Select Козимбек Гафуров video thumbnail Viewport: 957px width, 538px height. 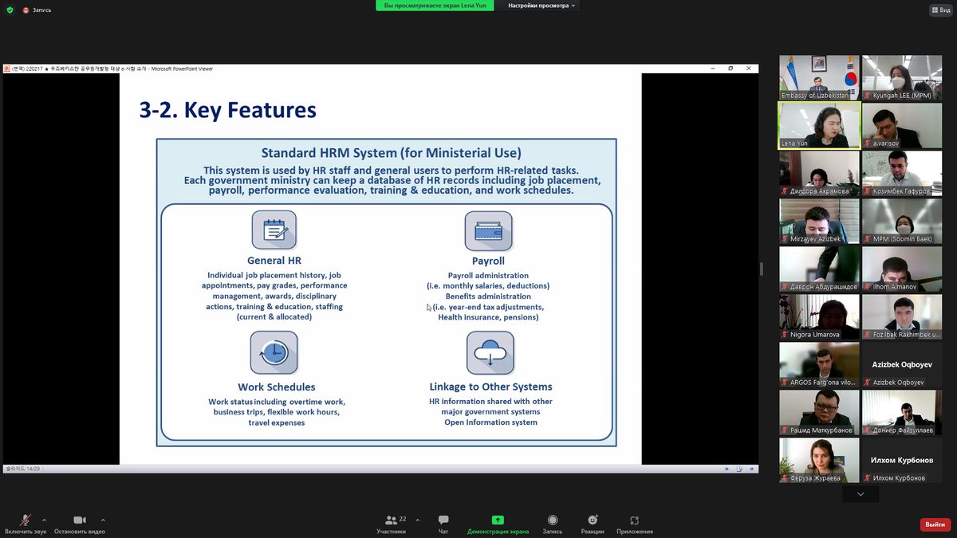click(x=902, y=173)
